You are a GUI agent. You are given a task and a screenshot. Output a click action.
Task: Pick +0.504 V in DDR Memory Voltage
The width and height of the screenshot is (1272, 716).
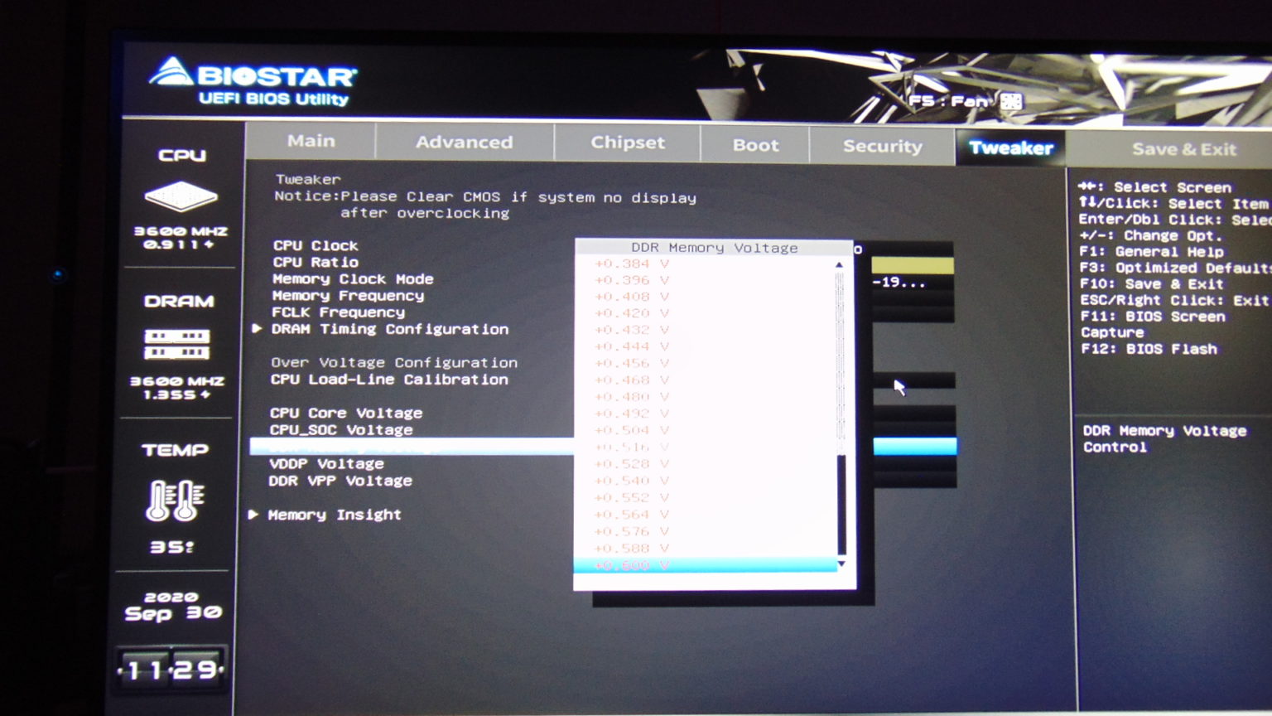pyautogui.click(x=632, y=430)
